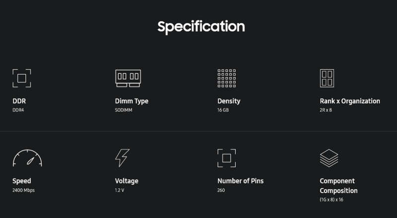The width and height of the screenshot is (397, 218).
Task: Click the Number of Pins frame icon
Action: [x=227, y=158]
